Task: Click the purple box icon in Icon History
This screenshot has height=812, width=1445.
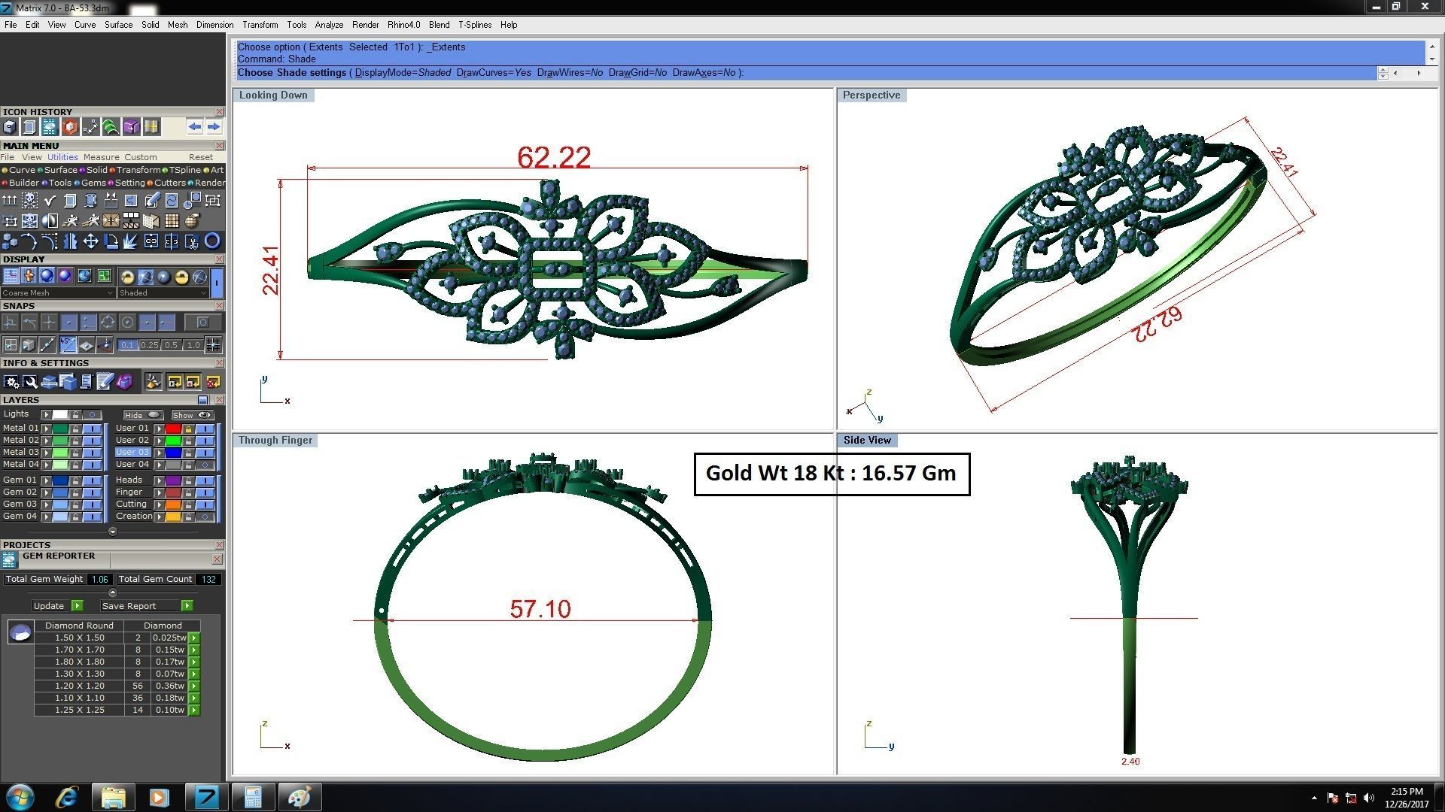Action: 132,126
